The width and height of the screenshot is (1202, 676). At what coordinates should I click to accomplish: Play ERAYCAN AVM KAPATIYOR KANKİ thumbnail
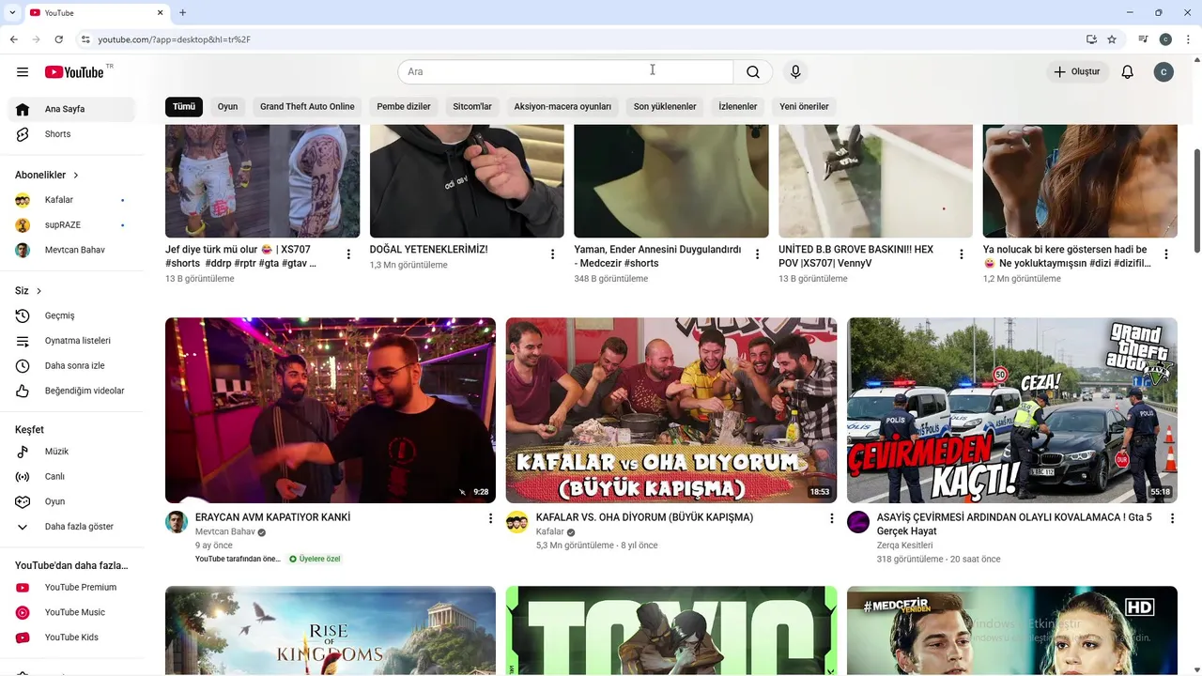coord(331,410)
